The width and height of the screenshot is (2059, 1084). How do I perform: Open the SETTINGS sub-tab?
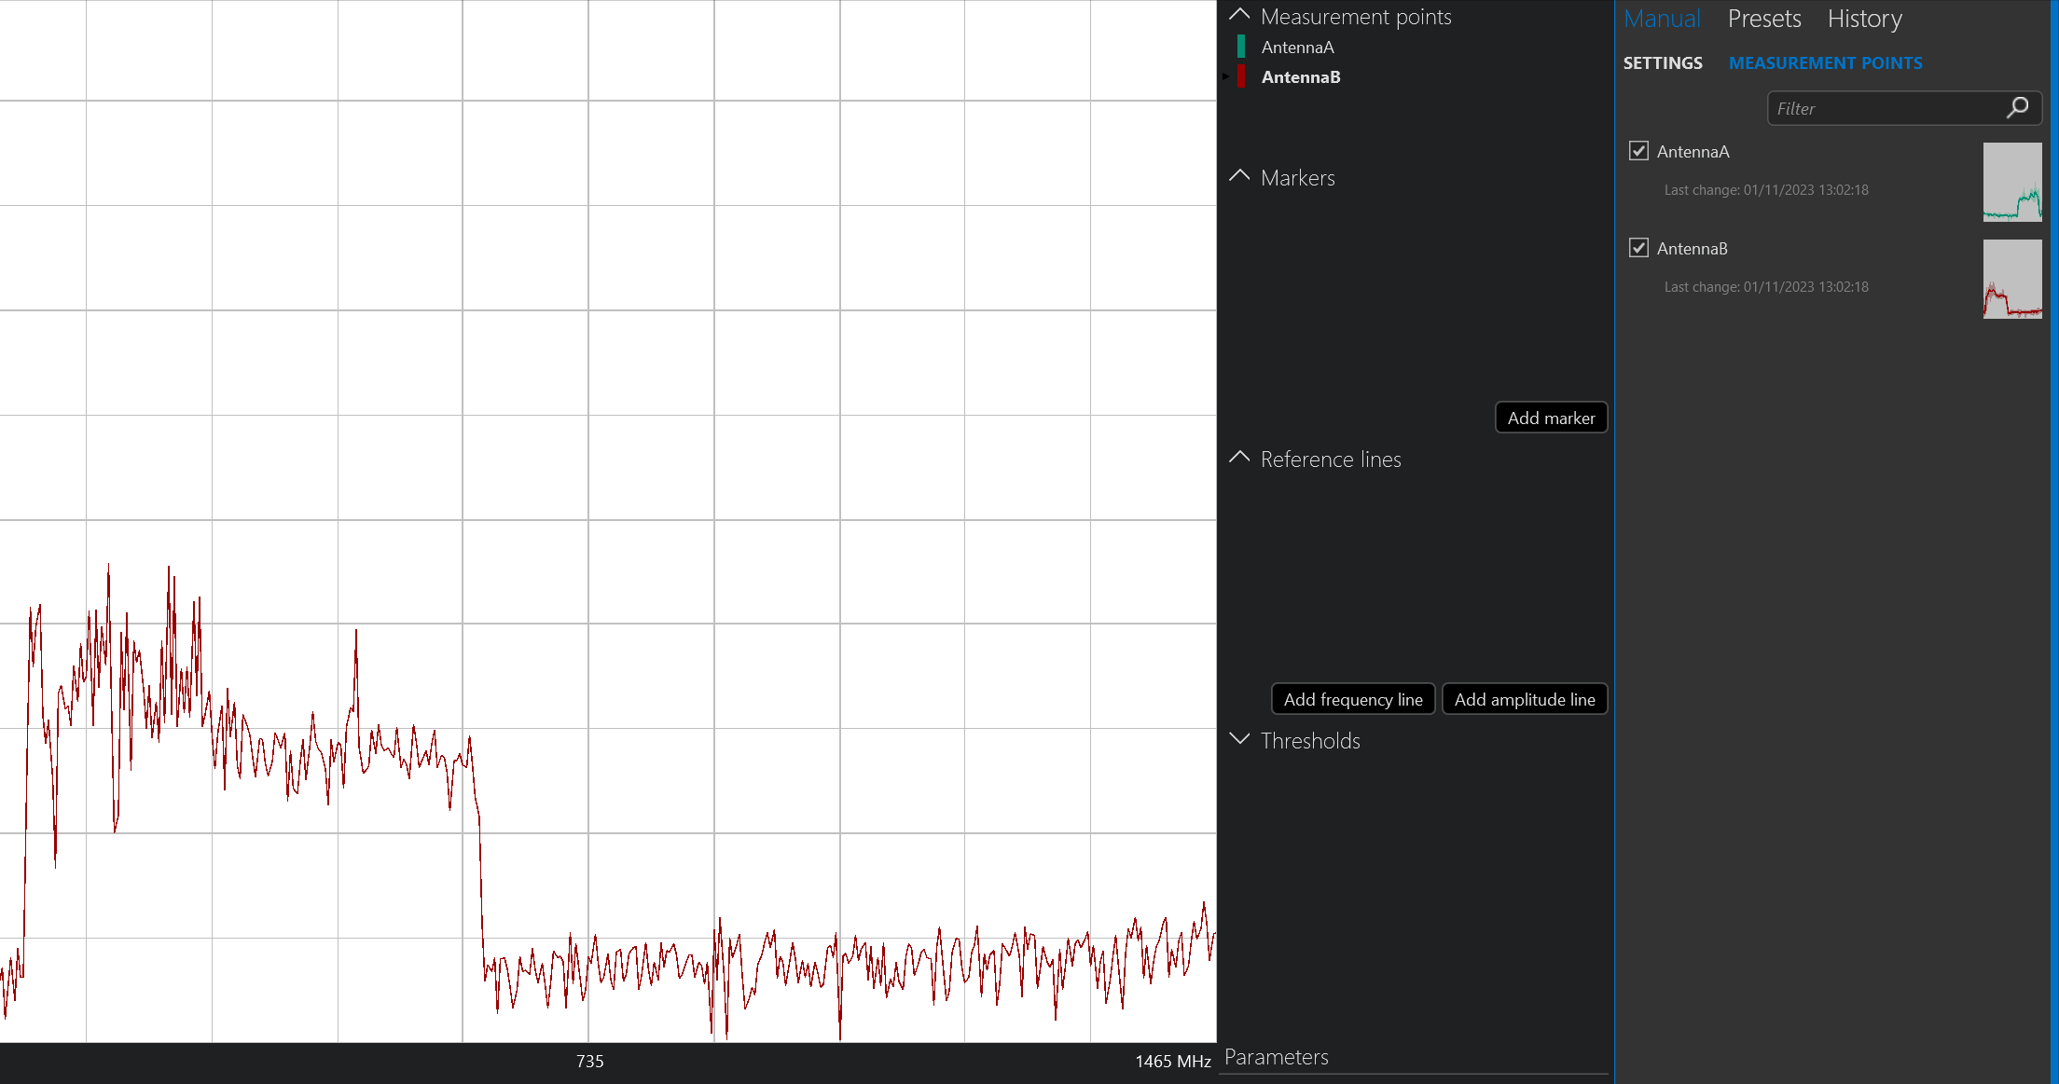coord(1663,62)
